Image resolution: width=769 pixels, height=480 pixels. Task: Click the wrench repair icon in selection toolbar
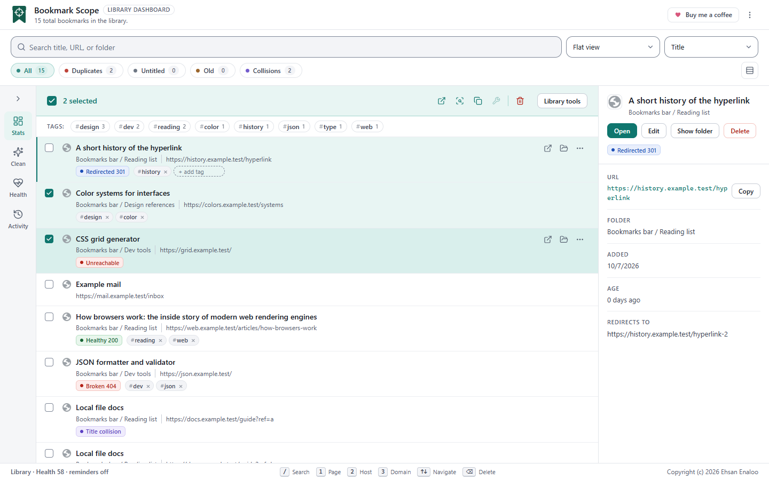(496, 101)
